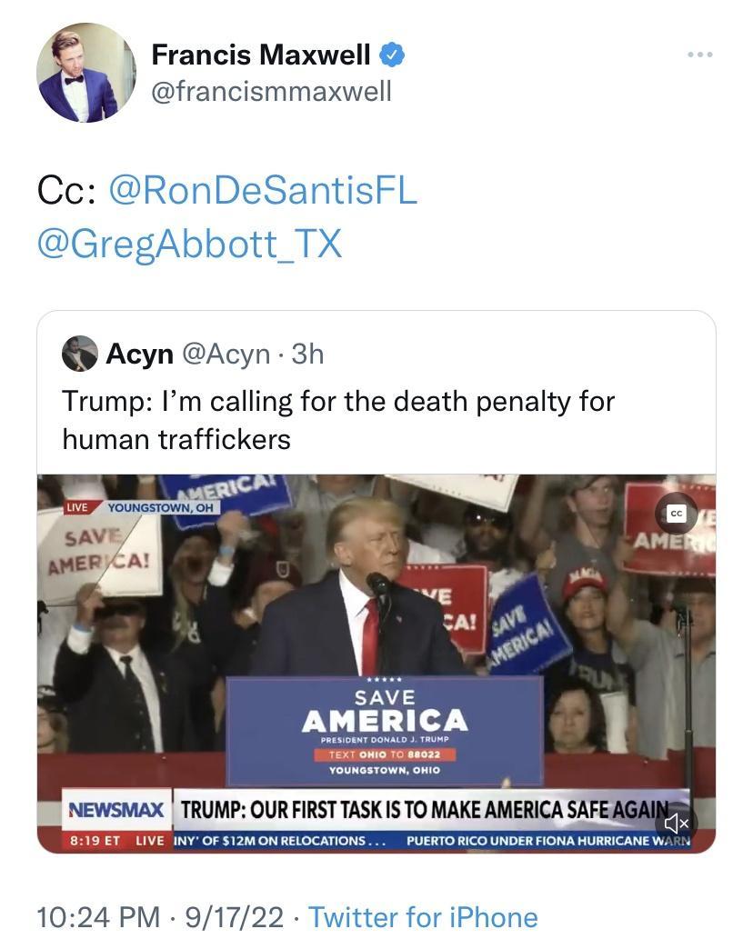This screenshot has height=949, width=753.
Task: Click Francis Maxwell's verified badge
Action: [392, 55]
